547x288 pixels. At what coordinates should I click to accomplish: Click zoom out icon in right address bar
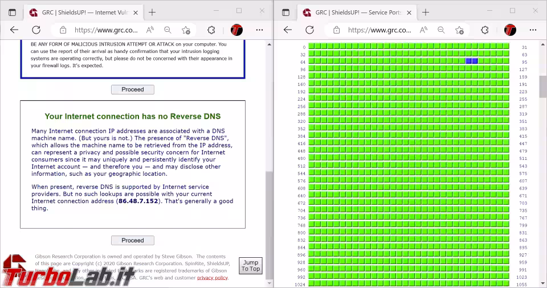441,30
